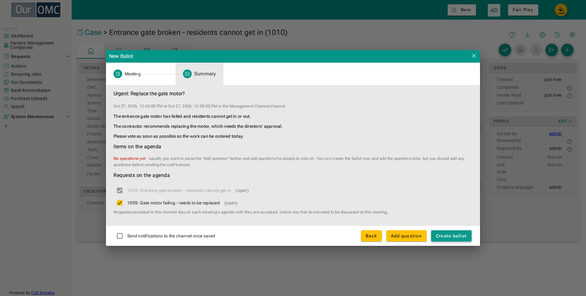
Task: Go to the Meeting step
Action: tap(127, 74)
